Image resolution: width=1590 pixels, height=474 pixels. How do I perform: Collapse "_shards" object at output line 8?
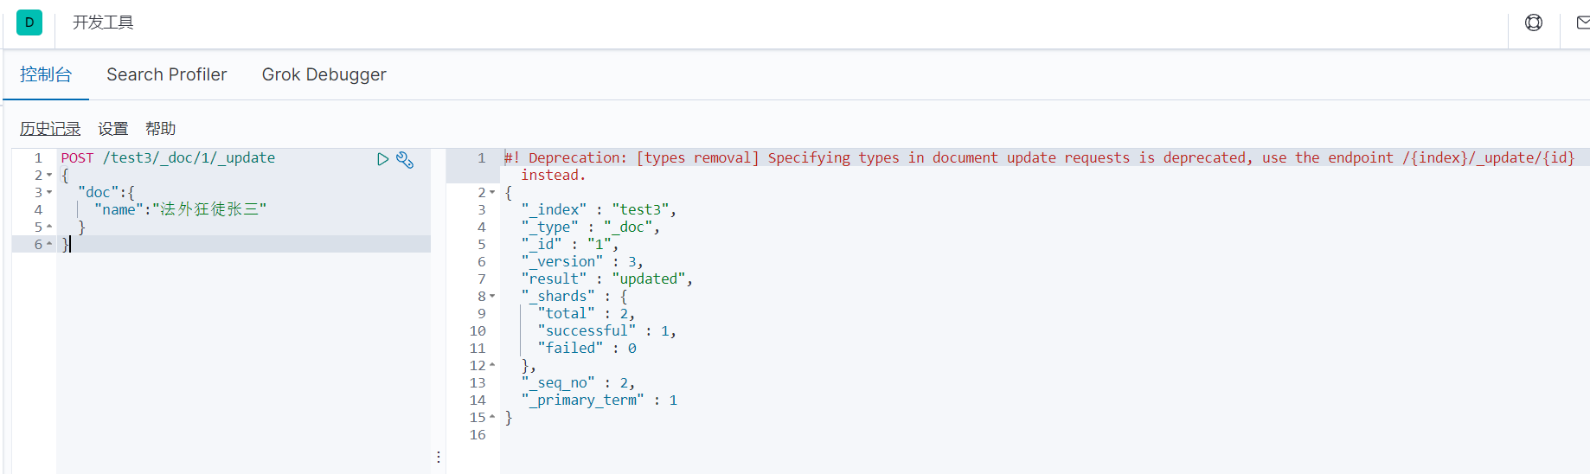point(492,296)
